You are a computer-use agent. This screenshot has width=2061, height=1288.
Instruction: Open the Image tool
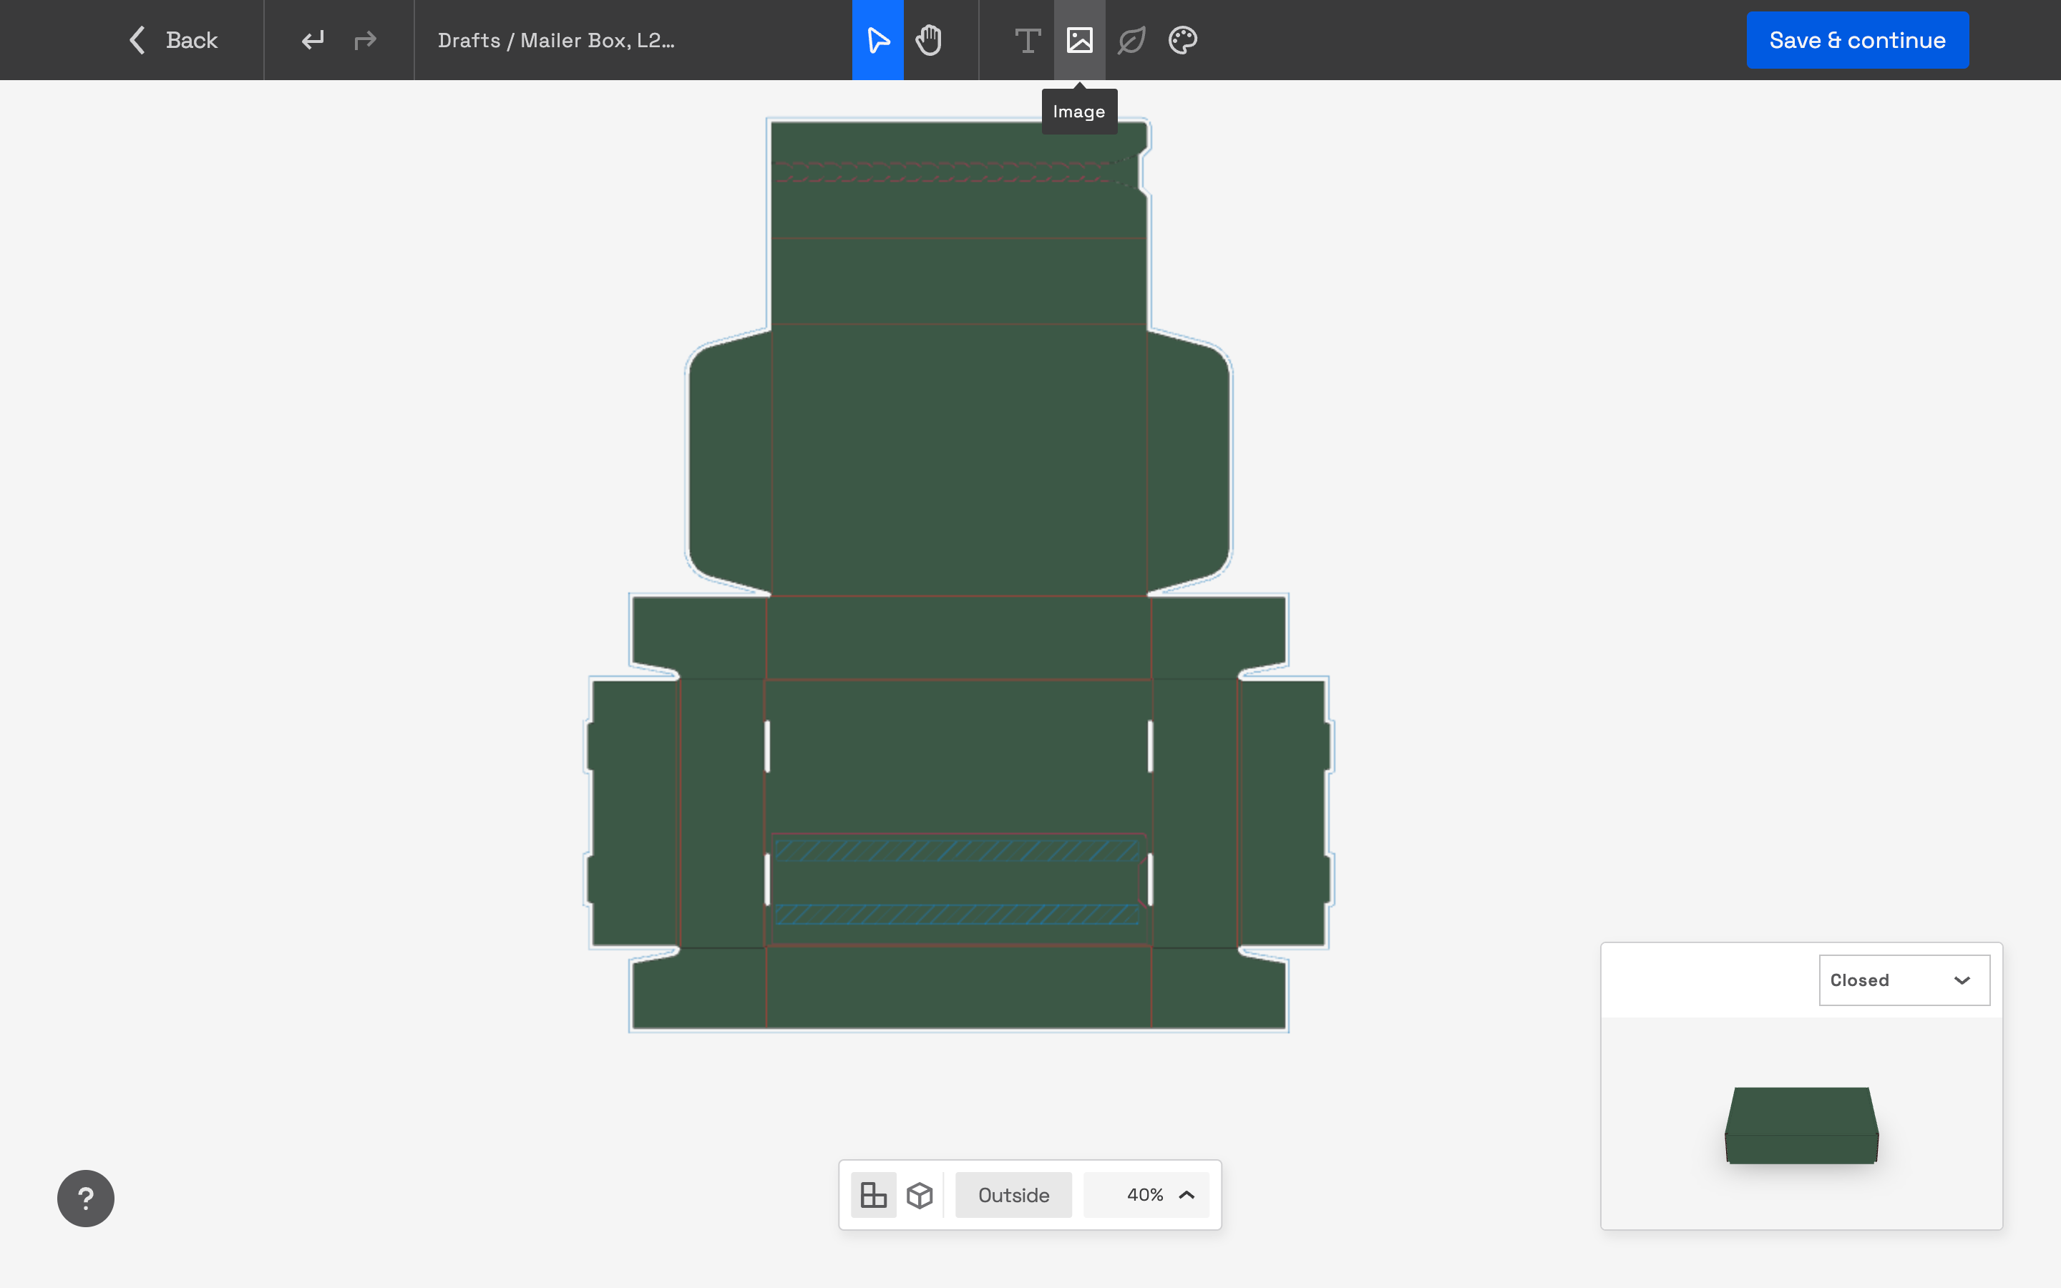pos(1079,40)
